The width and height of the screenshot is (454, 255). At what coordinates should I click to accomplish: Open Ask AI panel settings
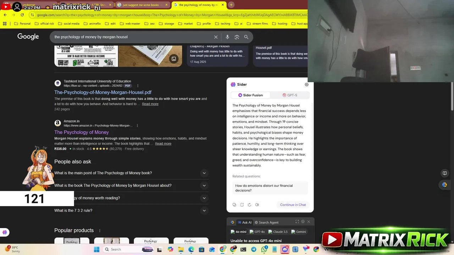click(303, 222)
